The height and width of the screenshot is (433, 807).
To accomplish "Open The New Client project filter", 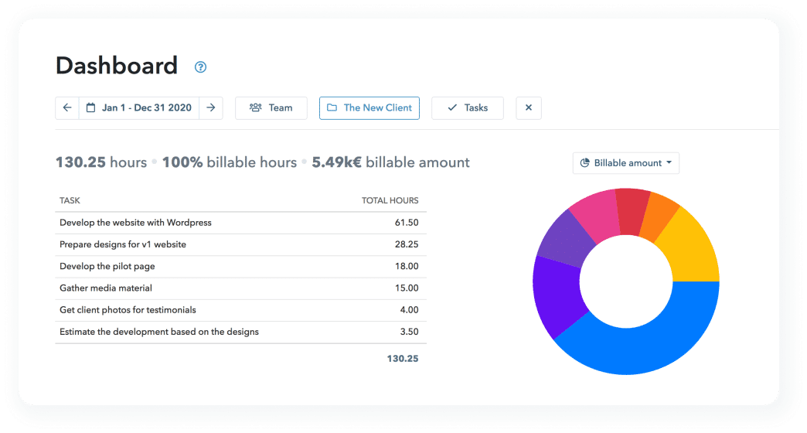I will 369,108.
